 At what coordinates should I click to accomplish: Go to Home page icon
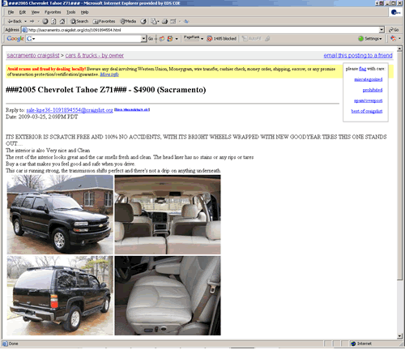62,21
